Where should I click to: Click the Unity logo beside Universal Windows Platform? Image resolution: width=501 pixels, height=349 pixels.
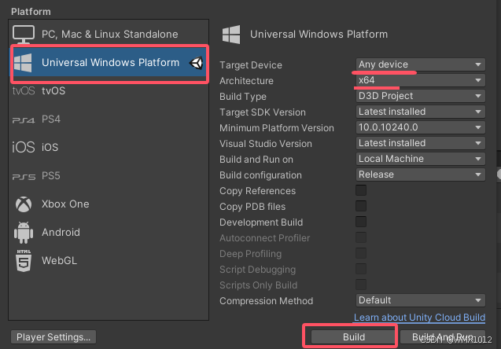coord(196,63)
